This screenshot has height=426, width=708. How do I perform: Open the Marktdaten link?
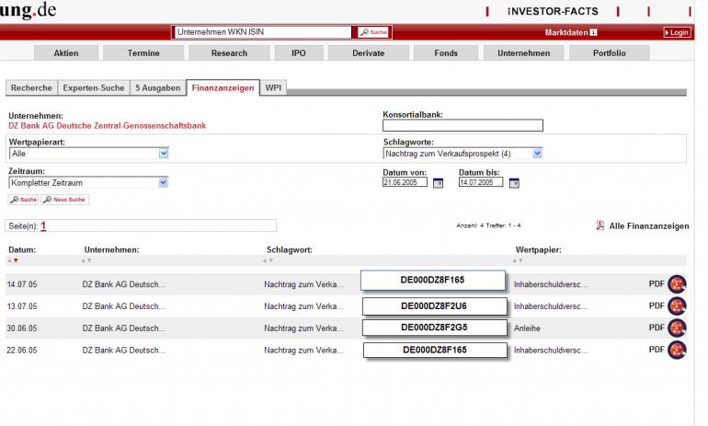[566, 32]
